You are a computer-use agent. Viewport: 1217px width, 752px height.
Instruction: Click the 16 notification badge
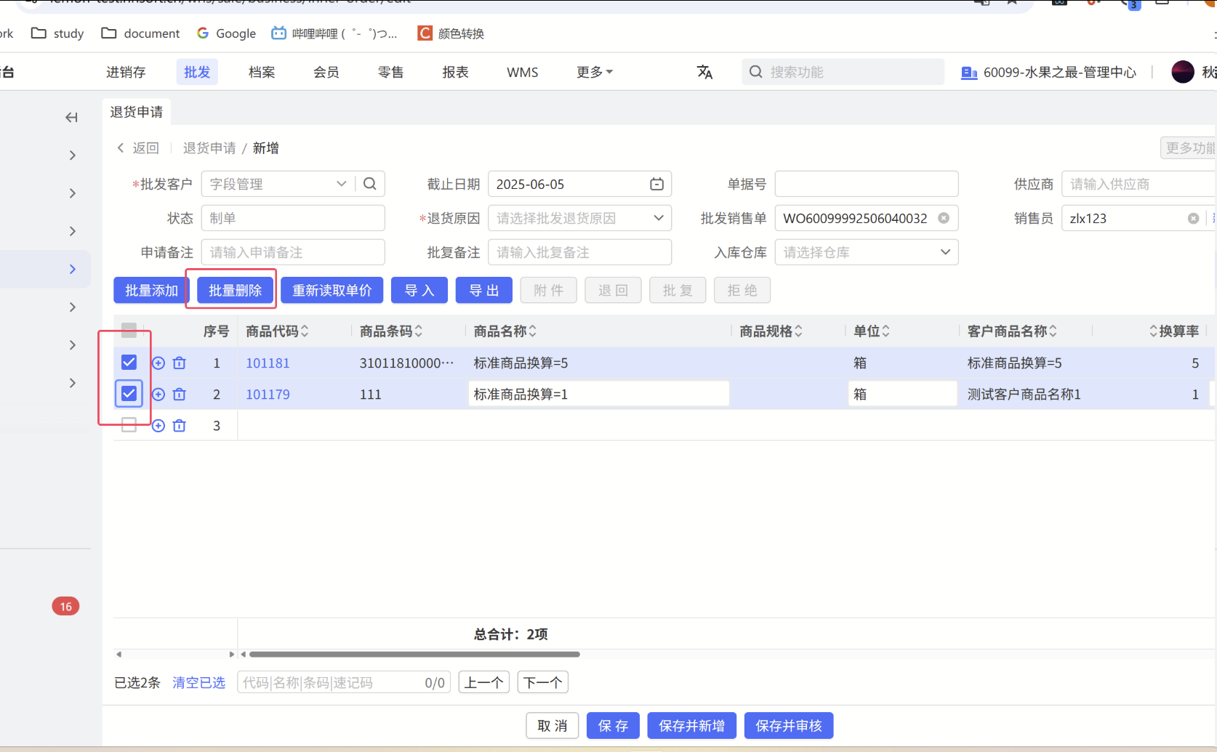65,606
